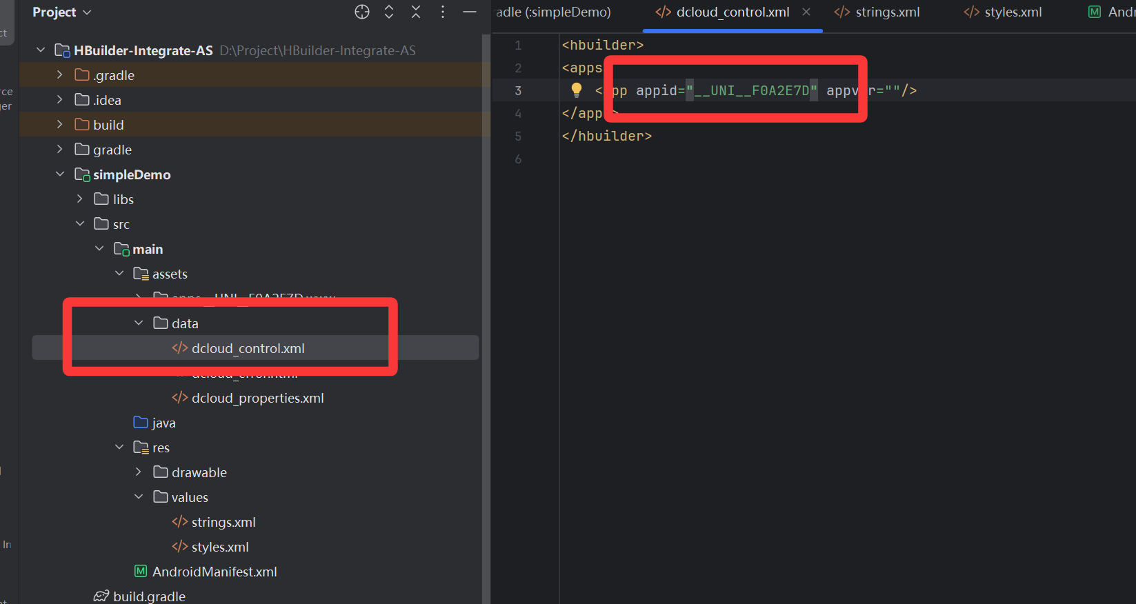Screen dimensions: 1136x604
Task: Switch to the styles.xml editor tab
Action: (1003, 12)
